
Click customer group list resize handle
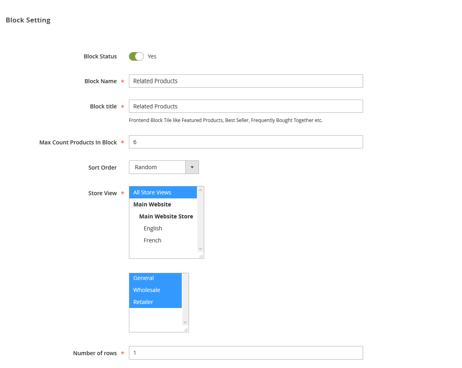(x=186, y=330)
